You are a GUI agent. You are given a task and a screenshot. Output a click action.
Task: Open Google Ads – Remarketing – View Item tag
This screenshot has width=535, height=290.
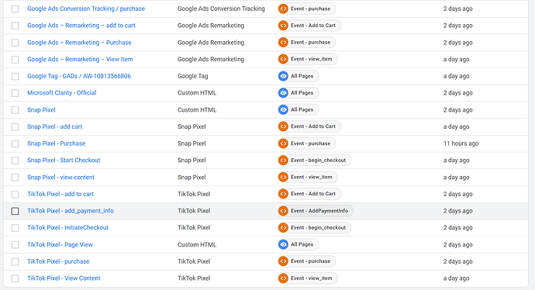pos(80,59)
